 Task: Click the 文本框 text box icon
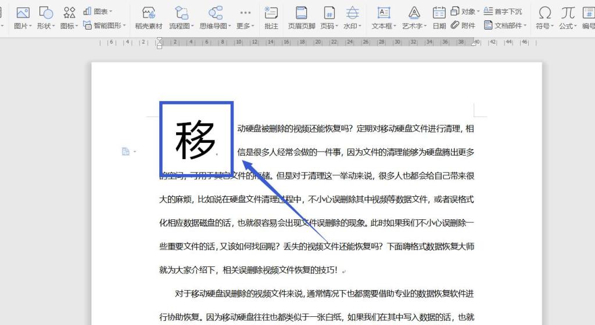(x=383, y=13)
